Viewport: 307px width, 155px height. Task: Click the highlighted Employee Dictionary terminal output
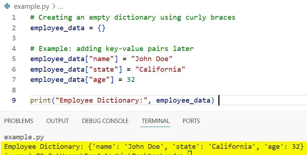(x=153, y=147)
